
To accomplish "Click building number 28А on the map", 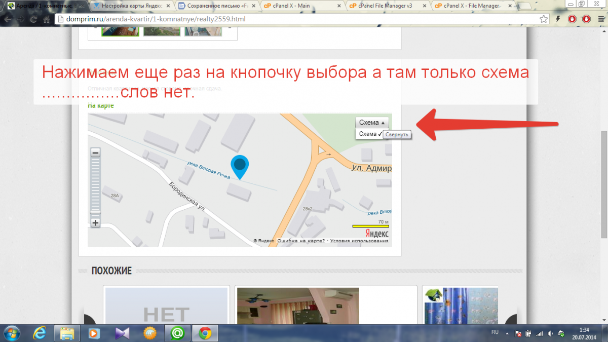I will 115,195.
